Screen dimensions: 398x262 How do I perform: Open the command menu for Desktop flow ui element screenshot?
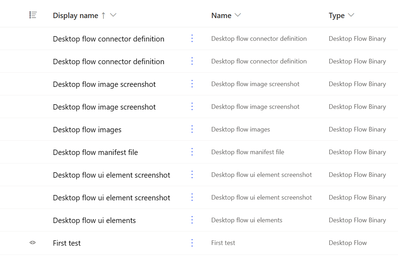(x=192, y=174)
